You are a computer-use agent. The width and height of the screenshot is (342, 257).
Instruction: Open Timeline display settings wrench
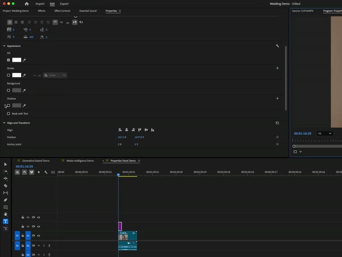pyautogui.click(x=46, y=172)
